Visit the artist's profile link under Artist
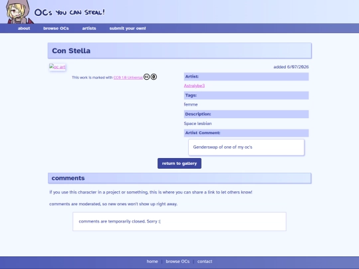 point(194,86)
